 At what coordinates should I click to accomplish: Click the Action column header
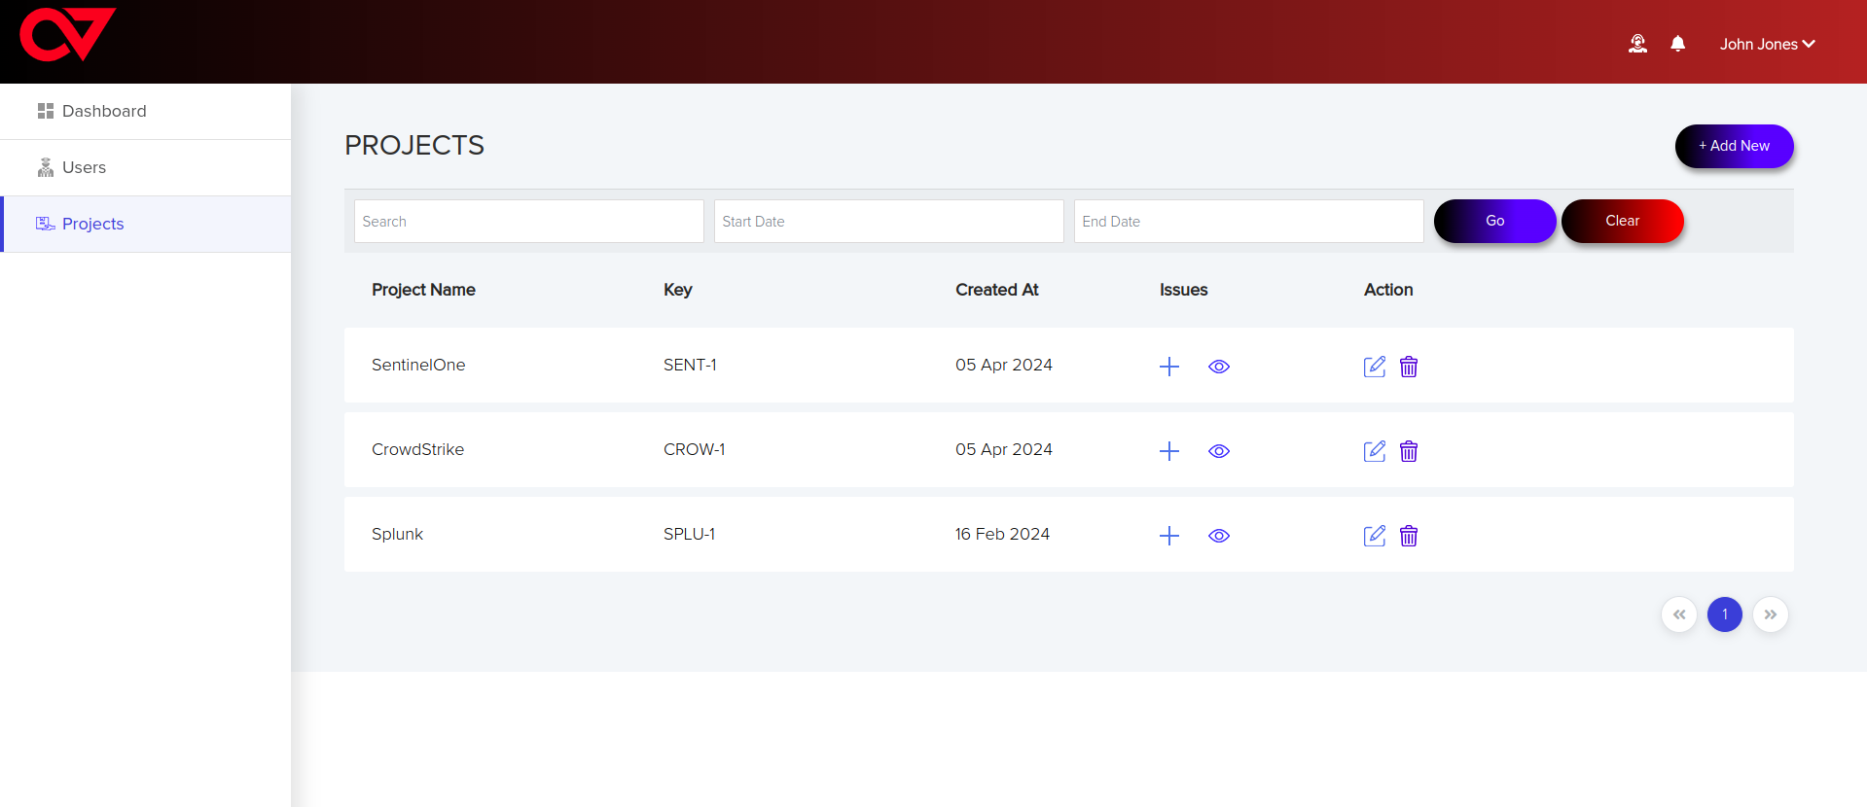point(1388,290)
